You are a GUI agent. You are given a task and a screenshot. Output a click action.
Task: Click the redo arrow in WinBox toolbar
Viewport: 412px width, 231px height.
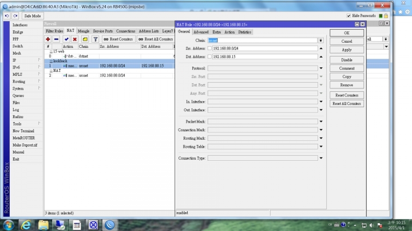click(15, 16)
